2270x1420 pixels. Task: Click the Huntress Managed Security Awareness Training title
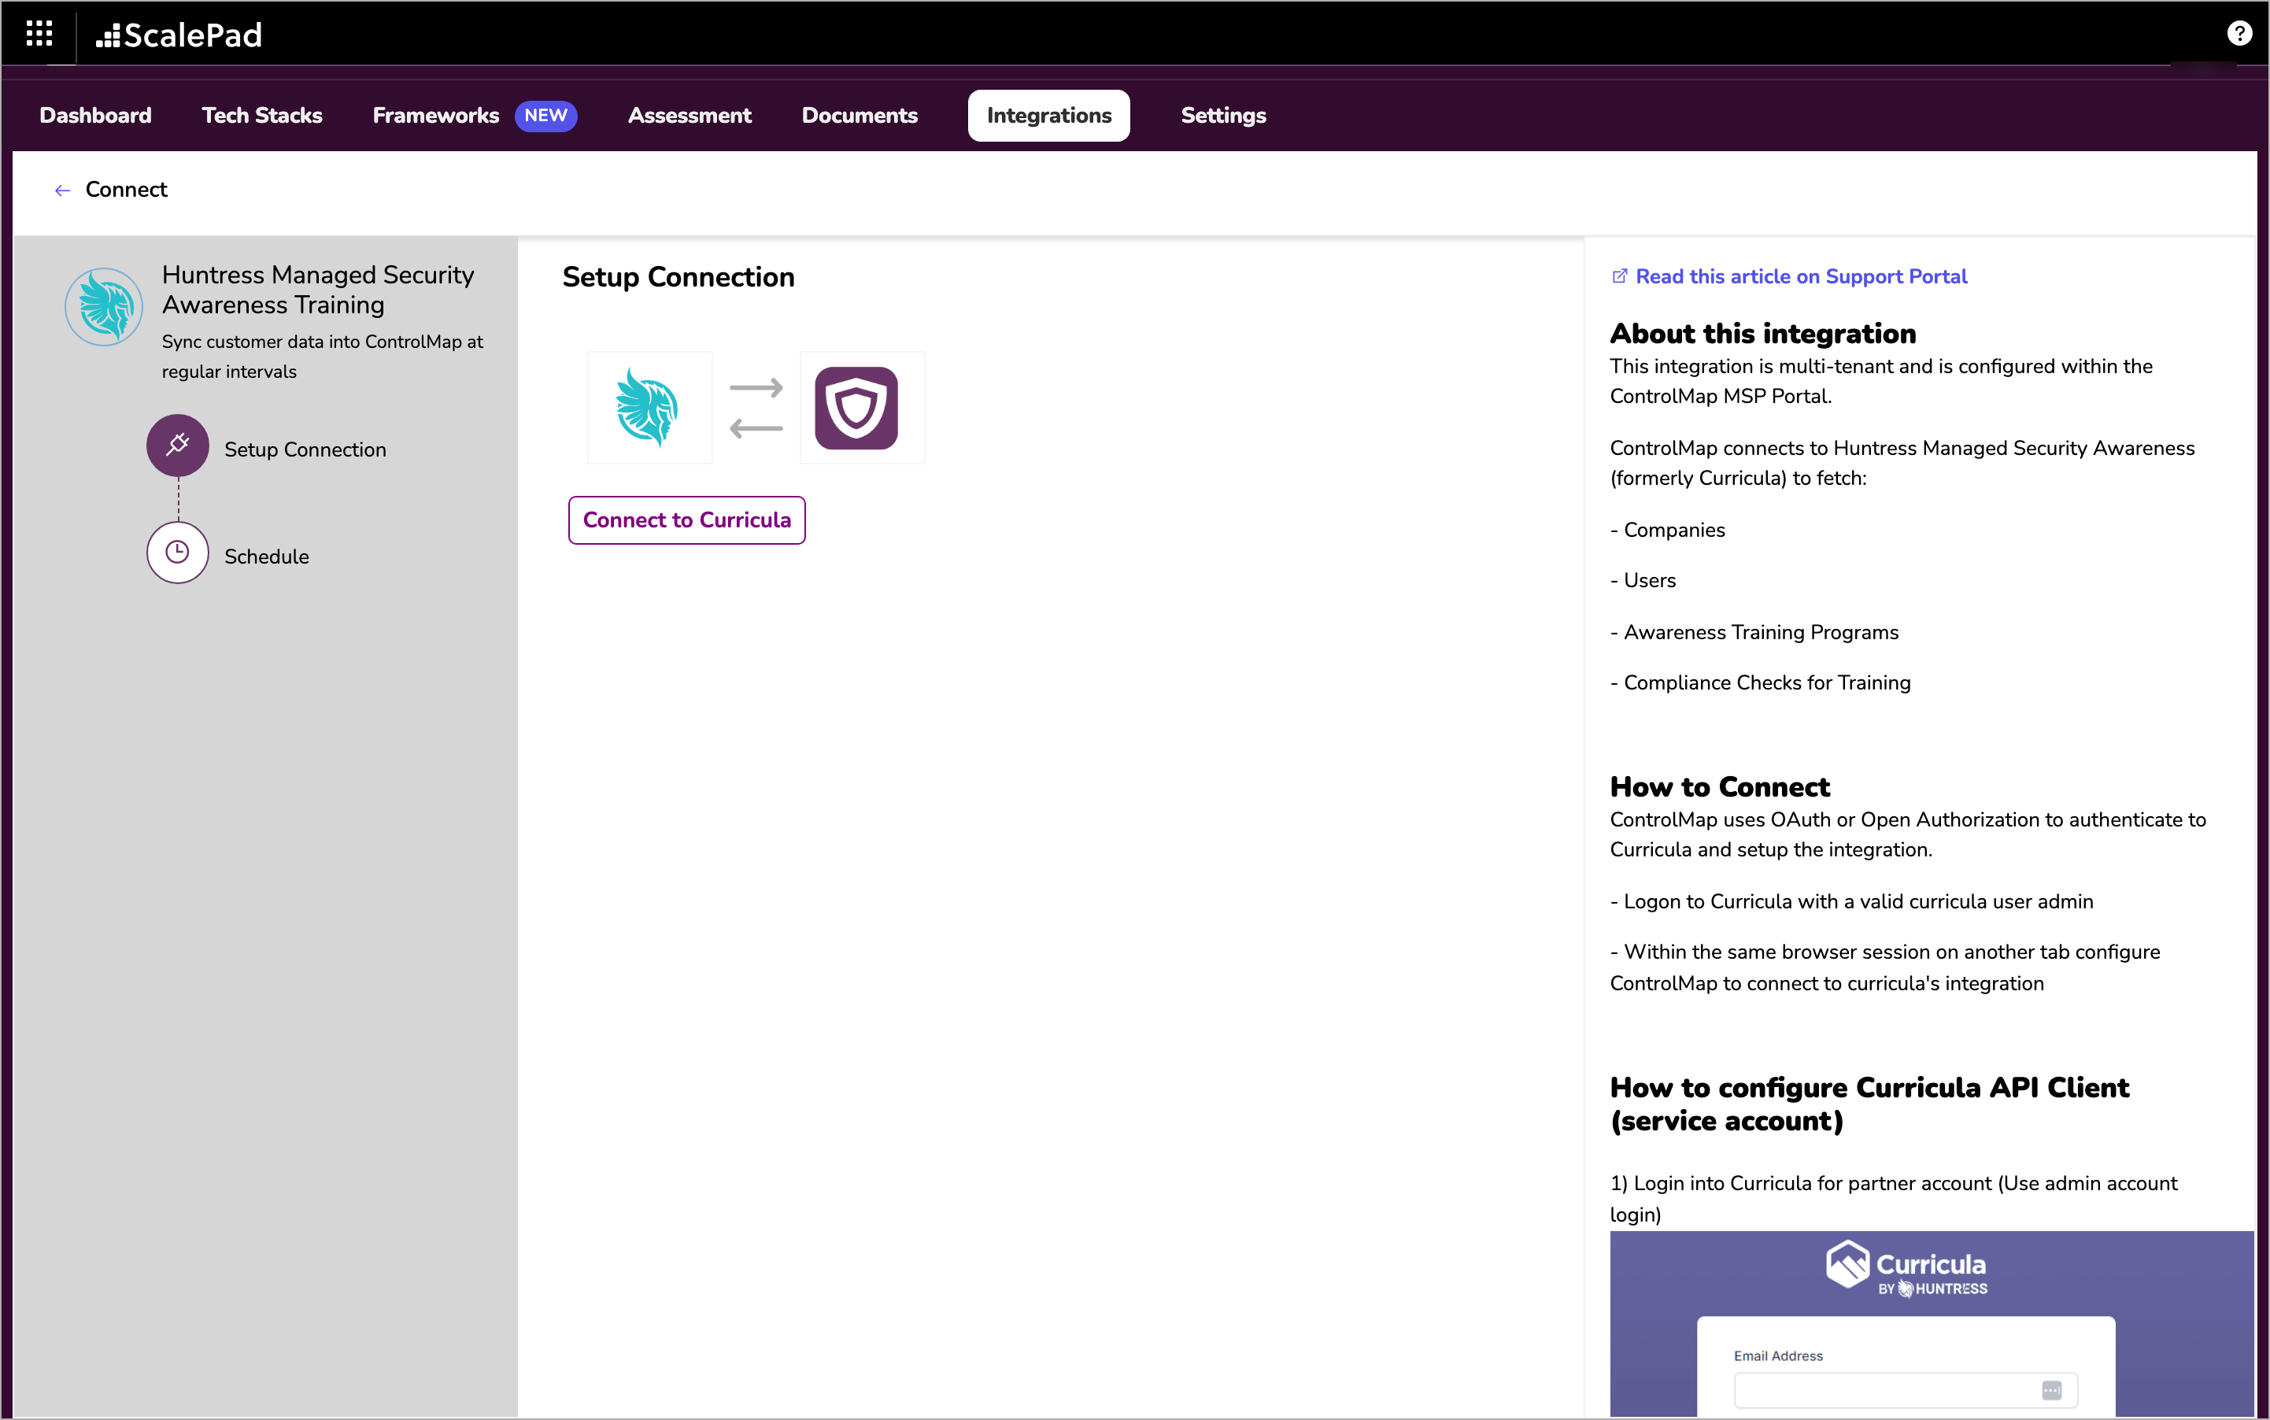(x=317, y=289)
